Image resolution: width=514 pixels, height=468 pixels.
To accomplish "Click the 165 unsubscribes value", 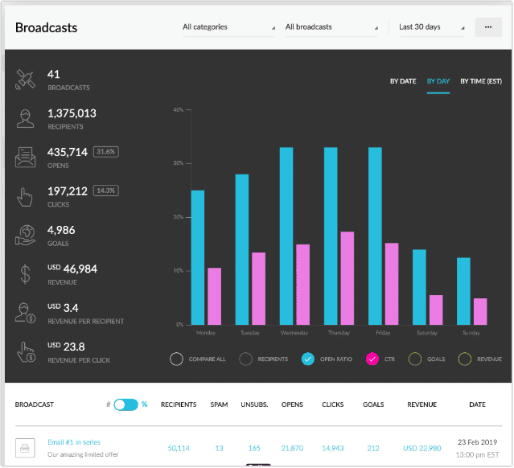I will pos(254,449).
